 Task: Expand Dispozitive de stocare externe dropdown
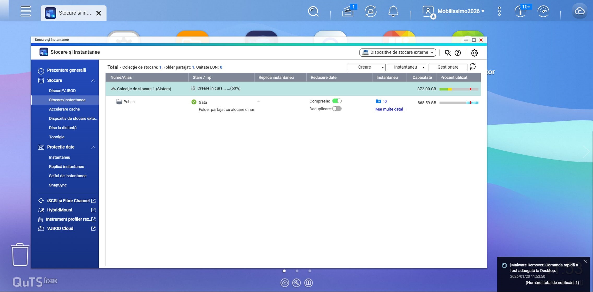398,52
